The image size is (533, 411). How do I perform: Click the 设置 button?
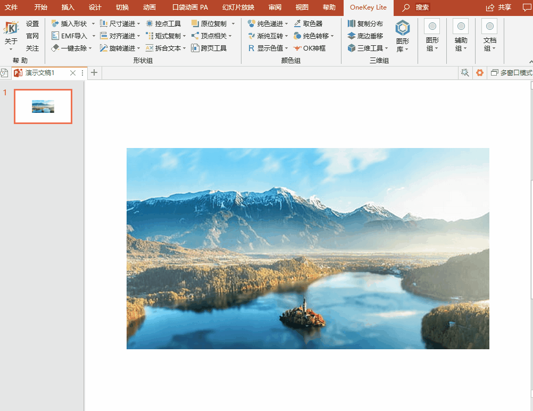(32, 24)
